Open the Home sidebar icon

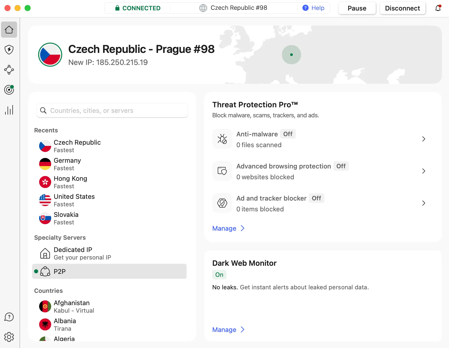9,30
